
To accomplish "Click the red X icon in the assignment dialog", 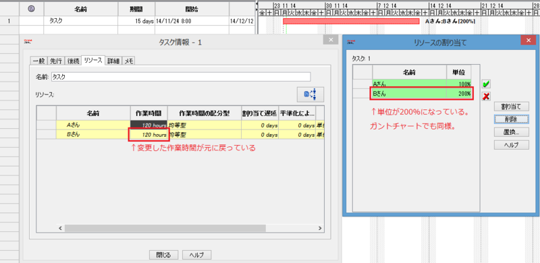I will pyautogui.click(x=486, y=96).
